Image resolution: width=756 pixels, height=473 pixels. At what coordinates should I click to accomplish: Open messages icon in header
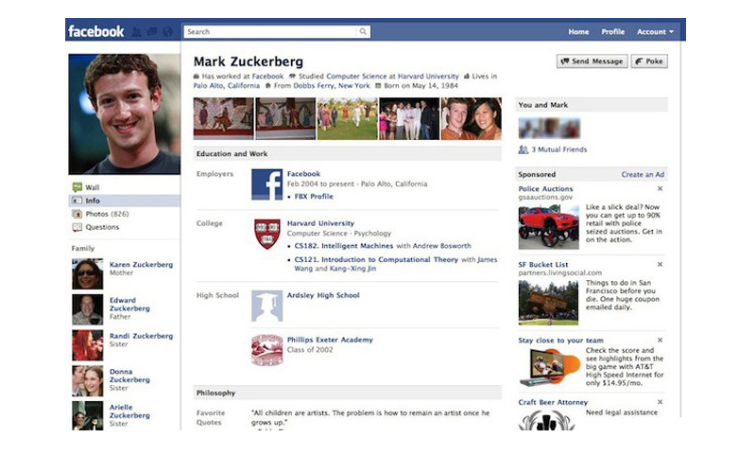tap(152, 32)
